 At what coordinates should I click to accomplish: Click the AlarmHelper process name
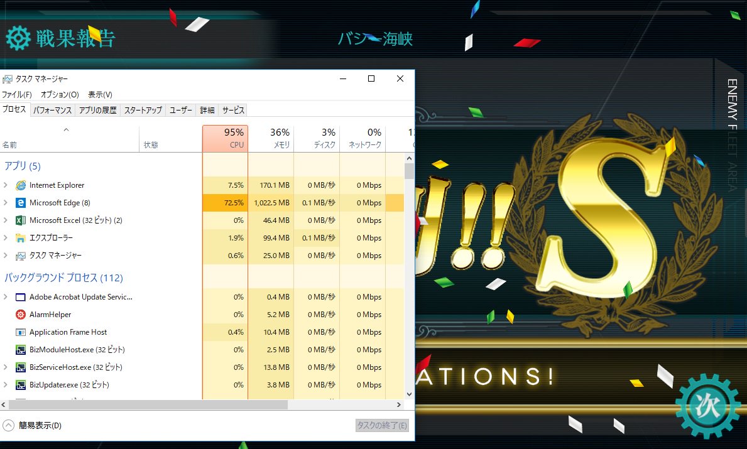[50, 315]
